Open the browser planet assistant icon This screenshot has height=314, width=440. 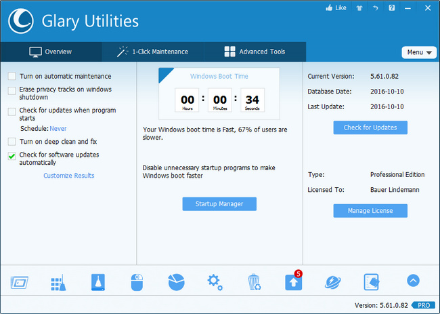point(333,282)
